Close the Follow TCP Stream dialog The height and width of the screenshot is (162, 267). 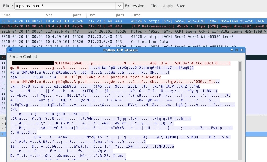pos(242,50)
